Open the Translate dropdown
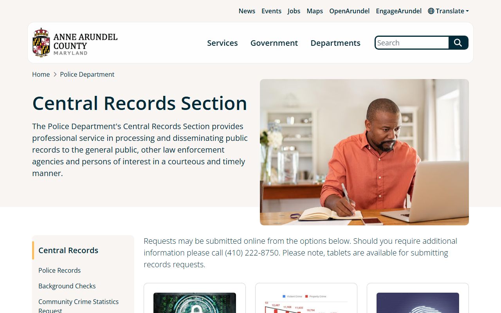The image size is (501, 313). pos(448,11)
